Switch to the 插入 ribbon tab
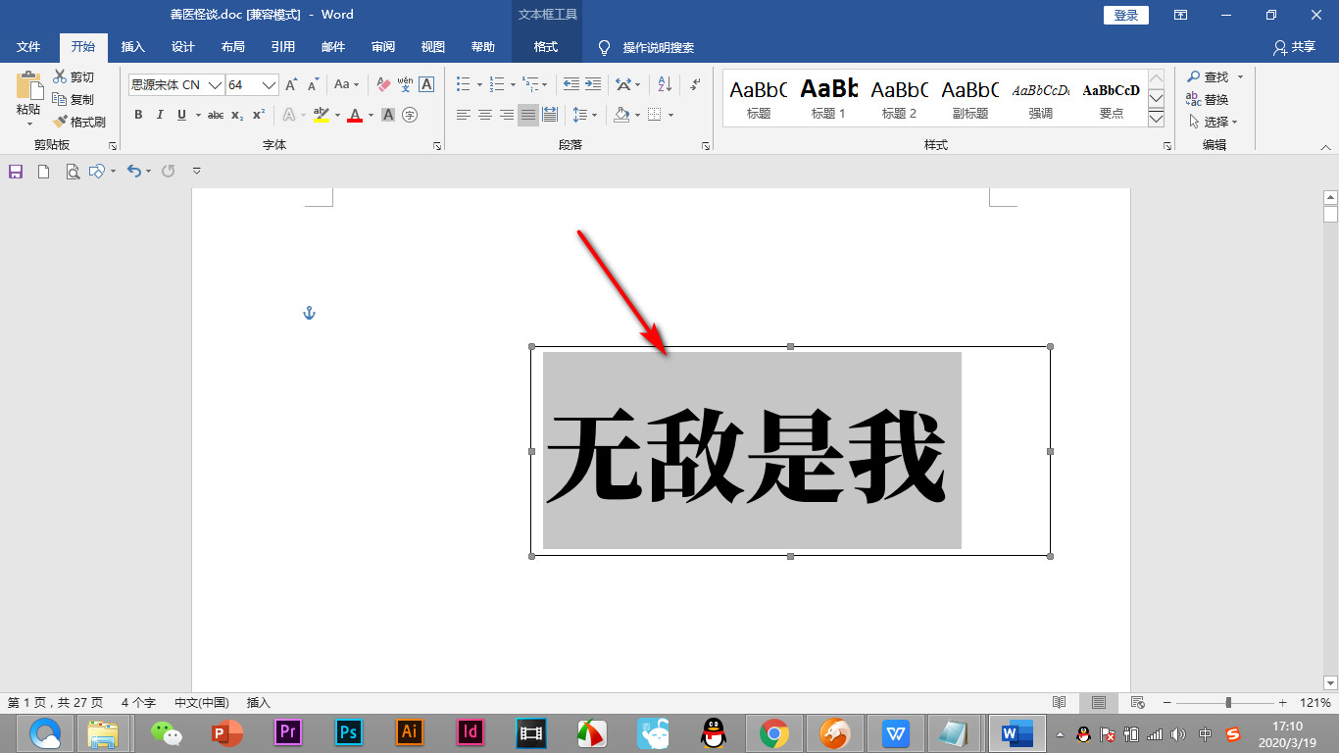The width and height of the screenshot is (1339, 753). (132, 47)
